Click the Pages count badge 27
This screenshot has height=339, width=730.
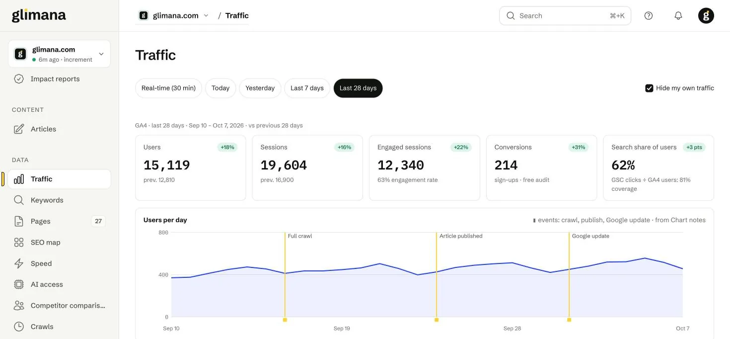coord(98,221)
